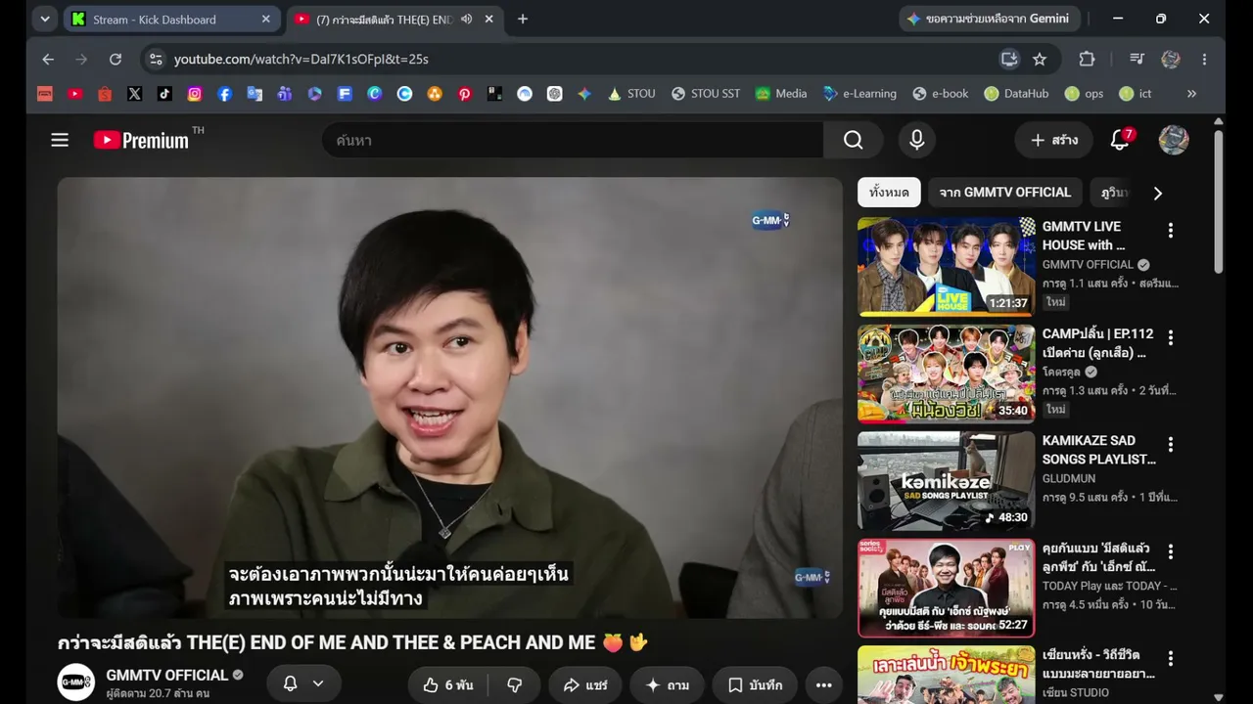Click Gemini help button in title bar

point(990,19)
